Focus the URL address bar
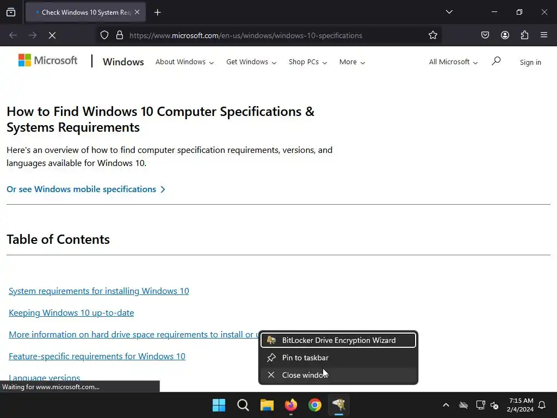The image size is (557, 418). pos(270,35)
